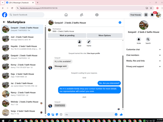Image resolution: width=163 pixels, height=122 pixels.
Task: Click the Marketplace listing thumbnail under header
Action: point(50,30)
